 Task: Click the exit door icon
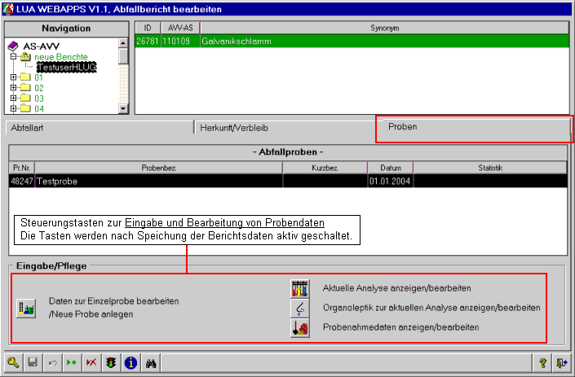[561, 364]
